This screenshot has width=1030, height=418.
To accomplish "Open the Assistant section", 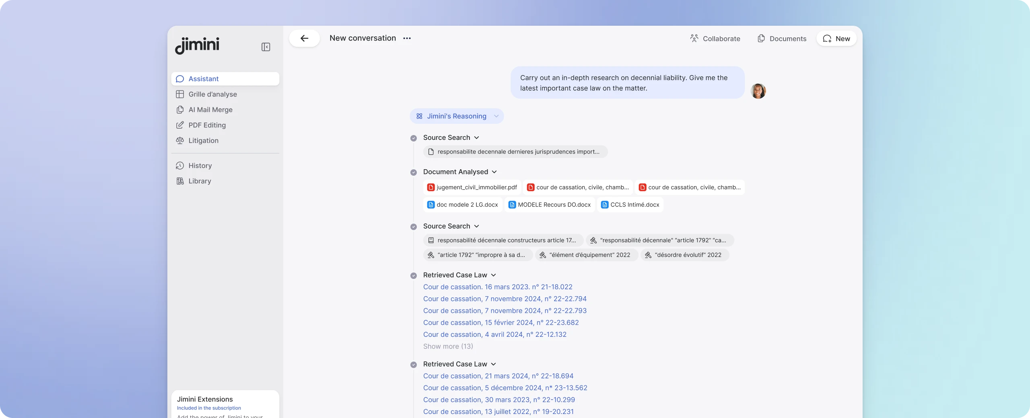I will click(x=225, y=79).
